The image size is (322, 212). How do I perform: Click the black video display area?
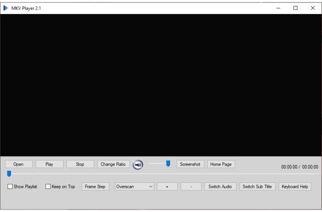161,85
